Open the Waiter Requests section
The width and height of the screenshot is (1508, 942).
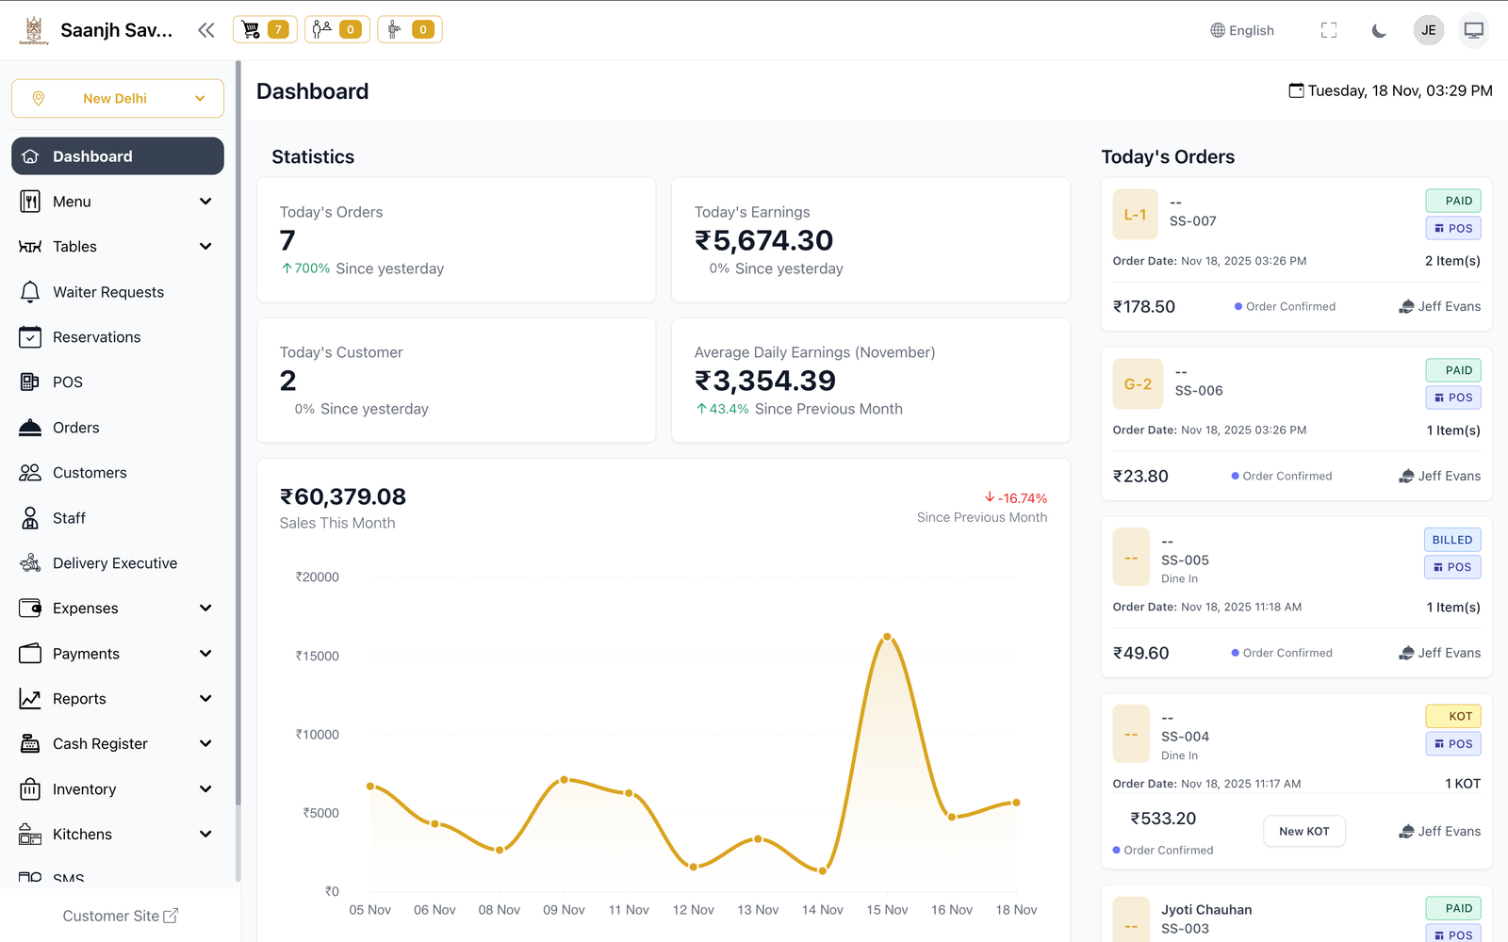107,291
